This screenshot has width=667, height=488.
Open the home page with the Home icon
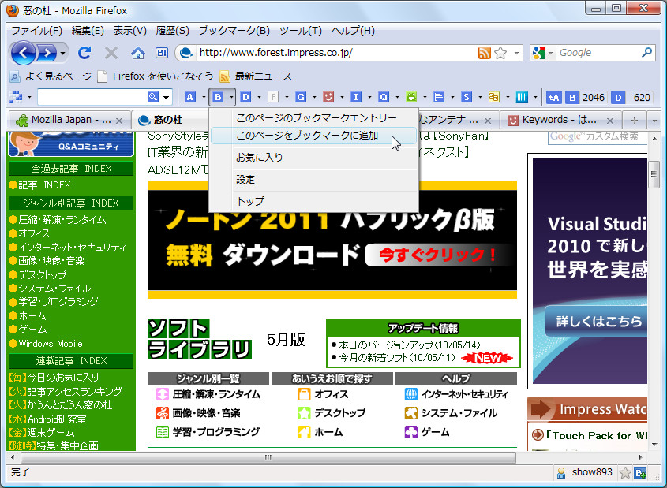(139, 53)
